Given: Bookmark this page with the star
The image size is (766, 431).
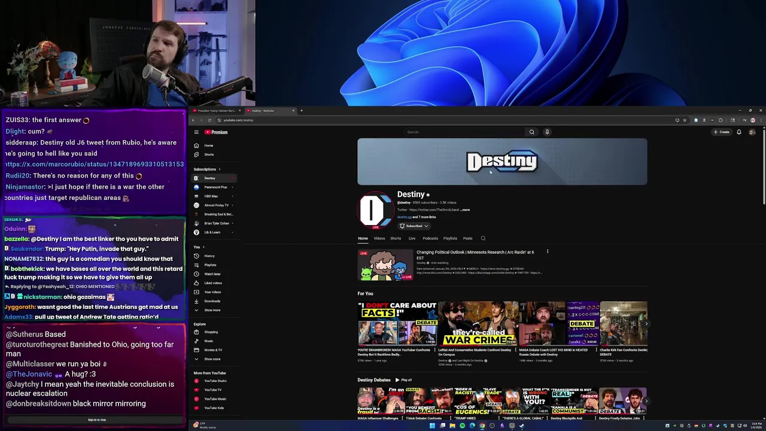Looking at the screenshot, I should click(685, 120).
